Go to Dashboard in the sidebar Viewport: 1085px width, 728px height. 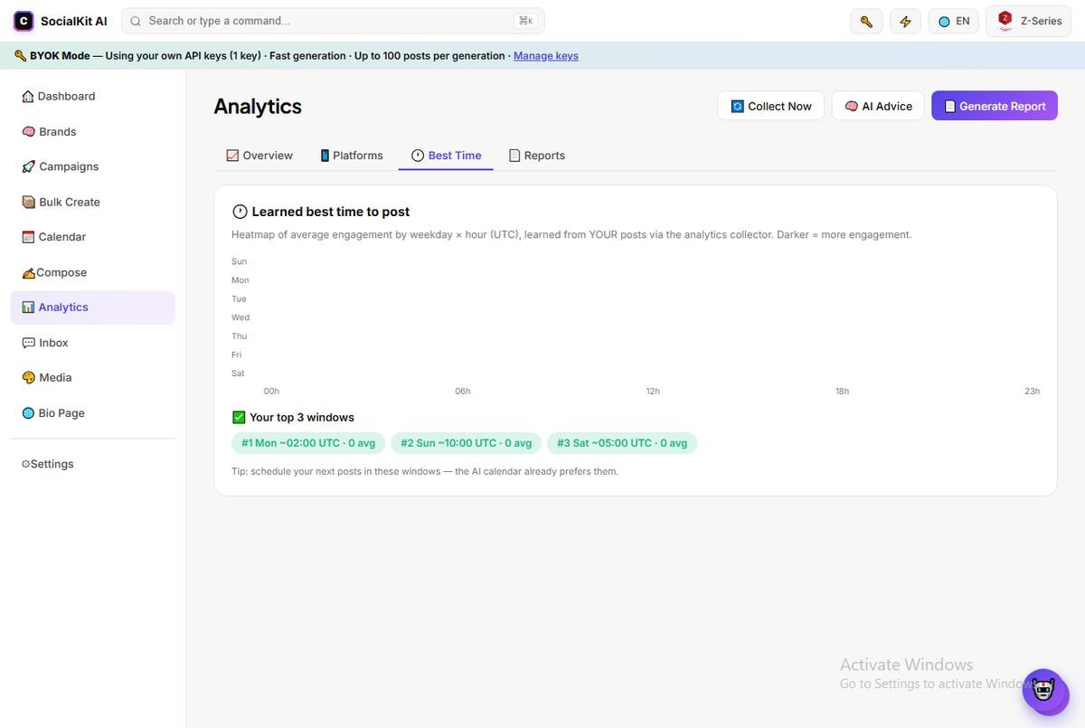(92, 96)
